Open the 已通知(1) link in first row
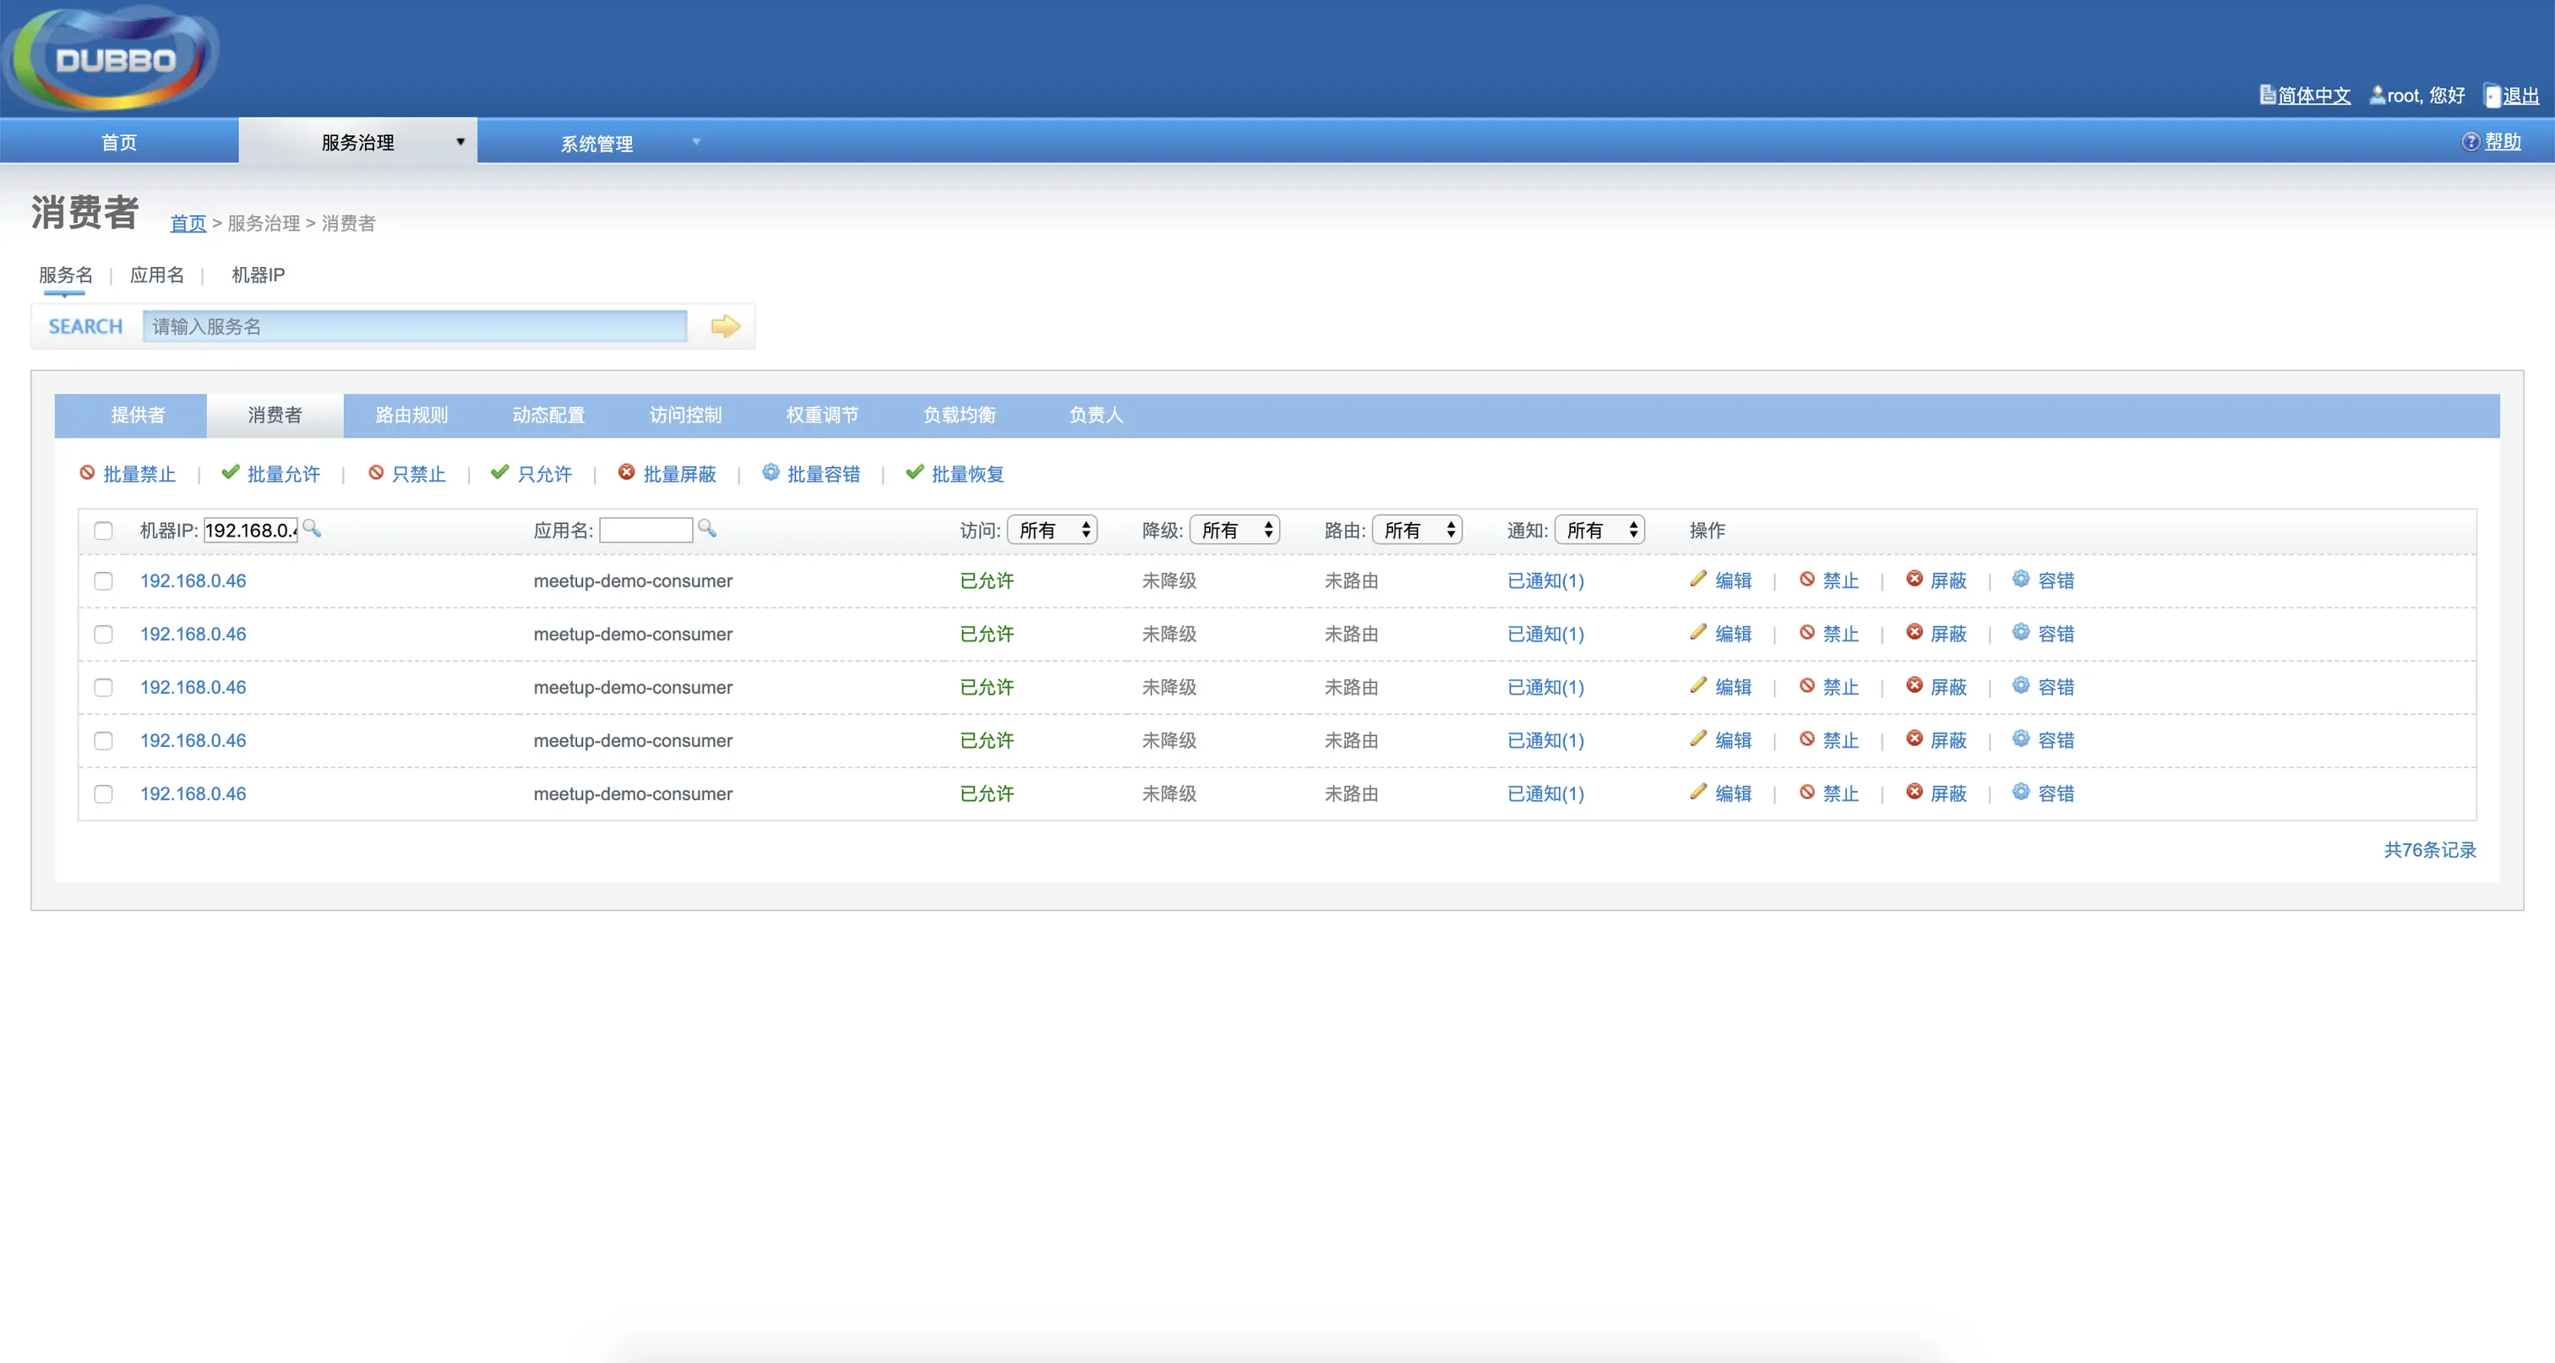Image resolution: width=2555 pixels, height=1363 pixels. click(1545, 581)
